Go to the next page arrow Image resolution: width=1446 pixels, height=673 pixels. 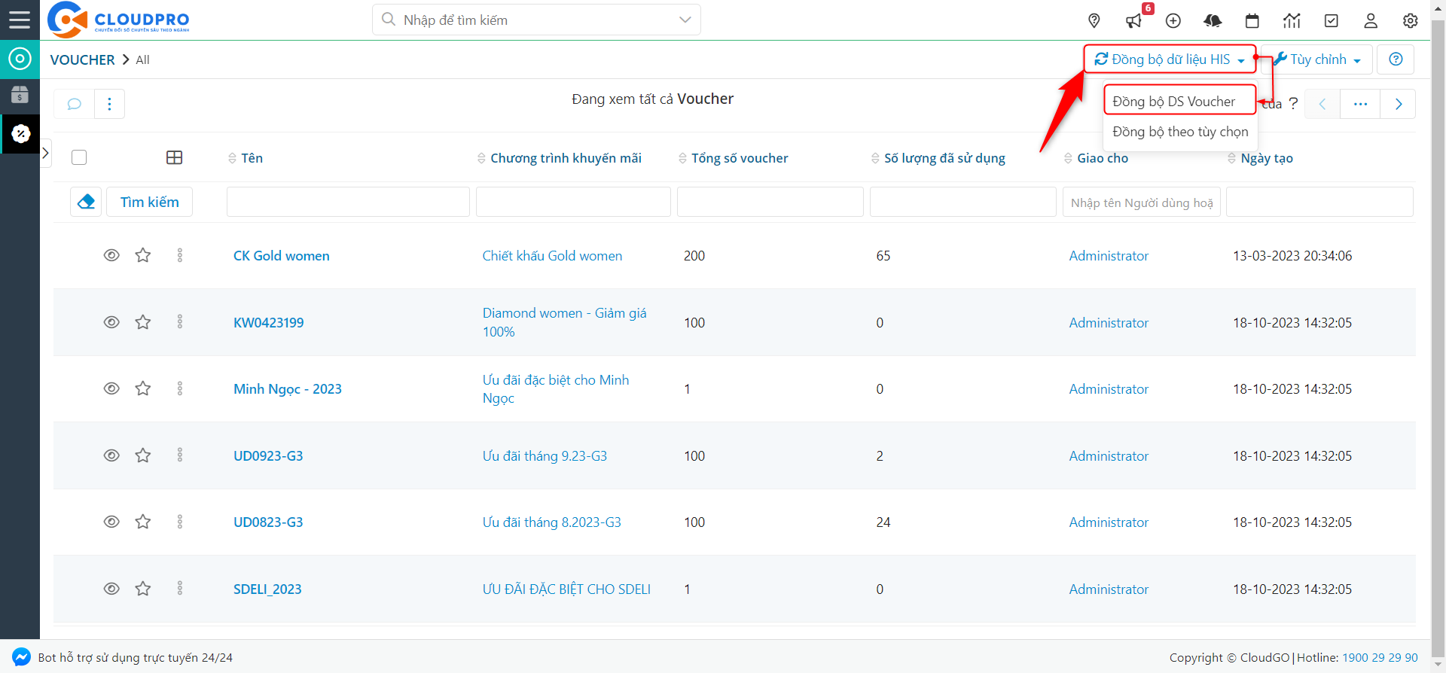tap(1399, 104)
